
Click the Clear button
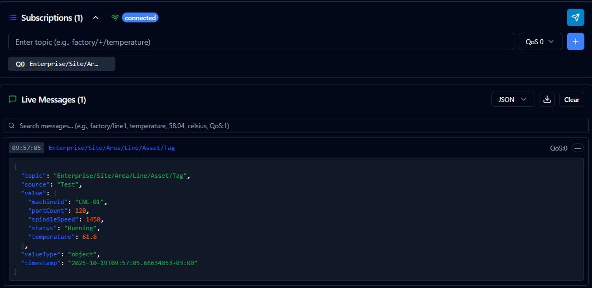pos(571,99)
